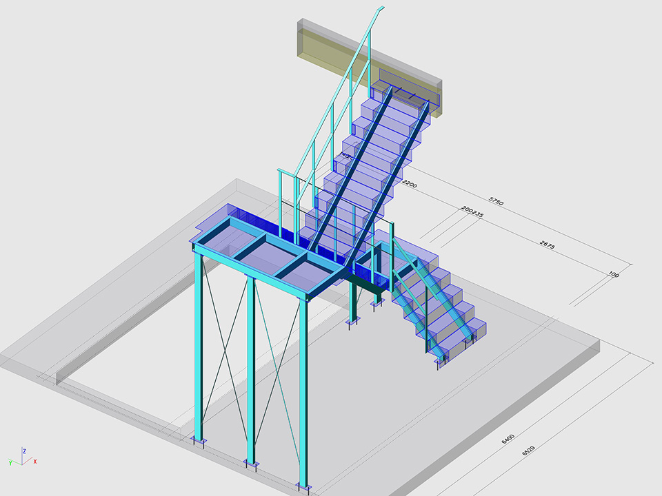This screenshot has width=662, height=496.
Task: Select the platform landing deck plate
Action: point(269,255)
